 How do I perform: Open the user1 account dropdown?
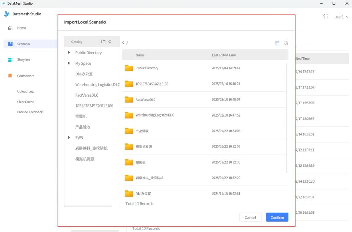pos(341,17)
